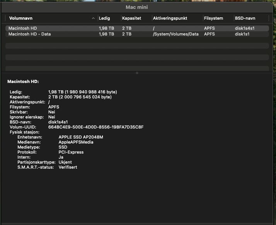Toggle the sort arrow on Volumnavn
This screenshot has height=225, width=276.
click(93, 18)
